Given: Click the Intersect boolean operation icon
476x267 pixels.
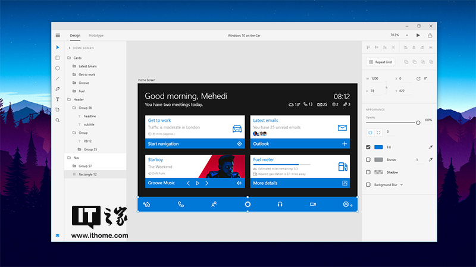Looking at the screenshot, I should (x=422, y=62).
